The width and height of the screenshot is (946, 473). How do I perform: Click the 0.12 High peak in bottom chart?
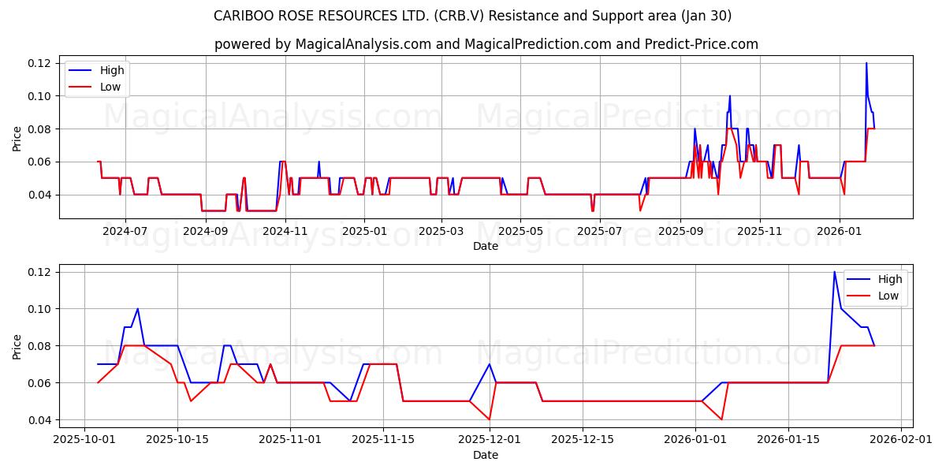point(834,272)
